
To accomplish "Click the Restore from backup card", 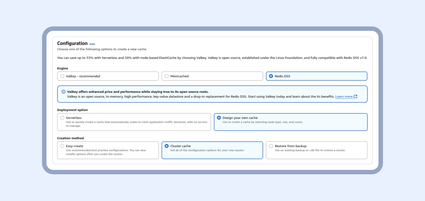I will click(x=317, y=150).
